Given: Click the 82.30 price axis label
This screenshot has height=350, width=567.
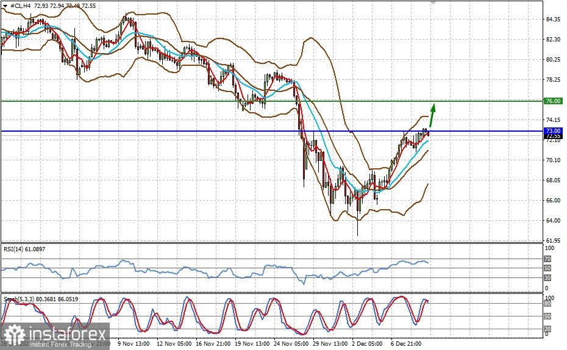Looking at the screenshot, I should pos(553,39).
